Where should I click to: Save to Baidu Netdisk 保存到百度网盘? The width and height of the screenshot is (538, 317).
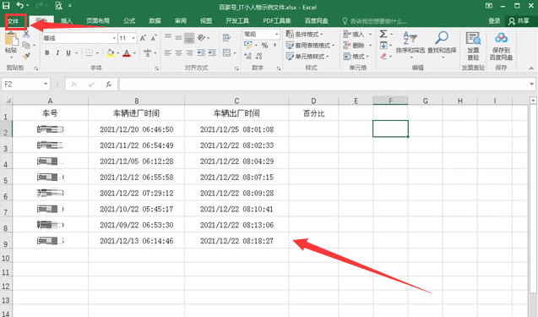(501, 46)
